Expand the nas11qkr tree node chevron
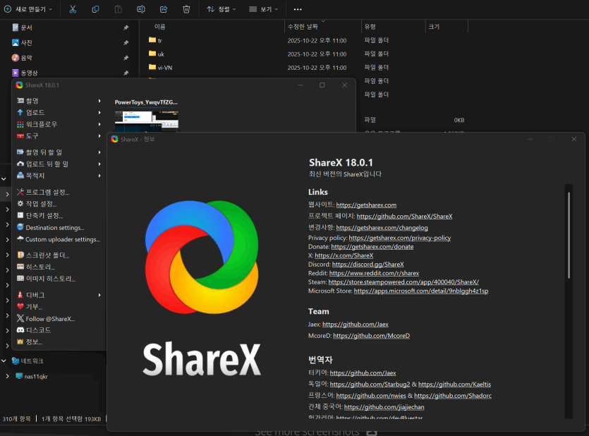This screenshot has width=589, height=436. pyautogui.click(x=8, y=376)
